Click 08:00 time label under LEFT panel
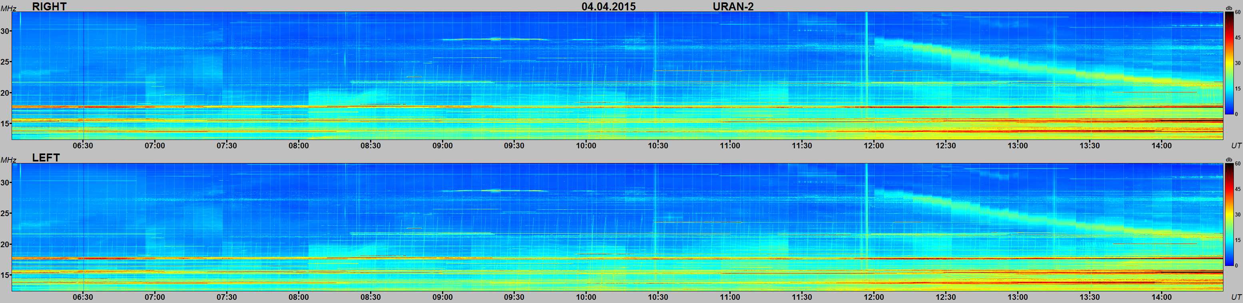The width and height of the screenshot is (1243, 303). pos(299,297)
